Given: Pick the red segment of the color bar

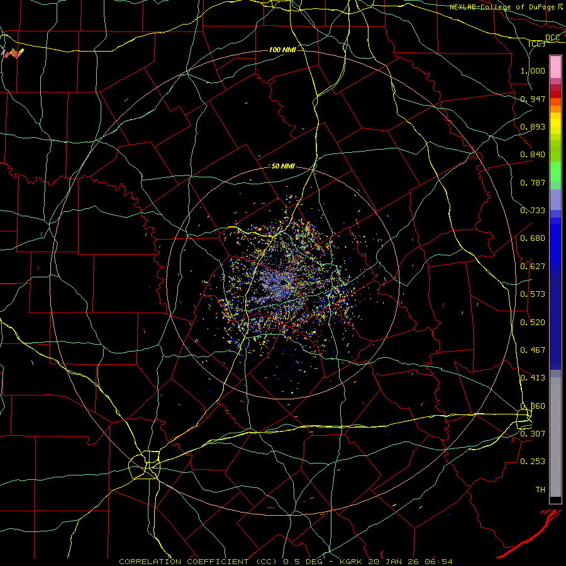Looking at the screenshot, I should tap(555, 94).
